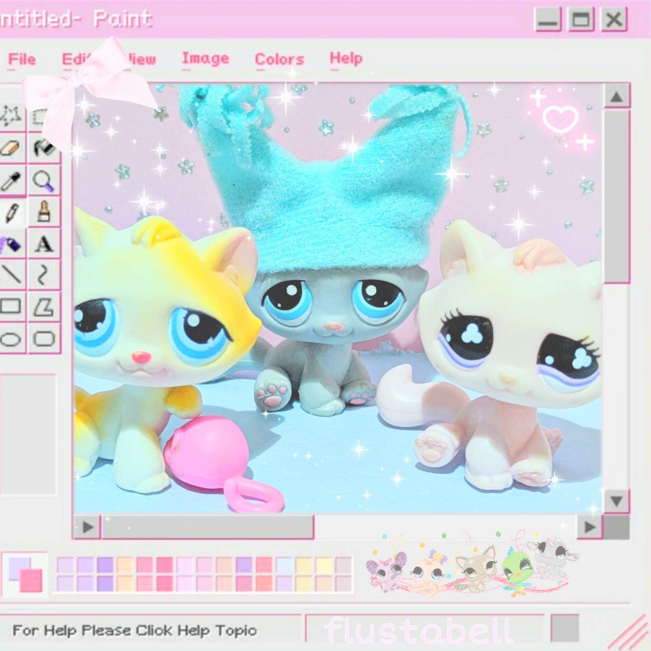The width and height of the screenshot is (651, 651).
Task: Click the "untitled - Paint" window title
Action: point(76,19)
